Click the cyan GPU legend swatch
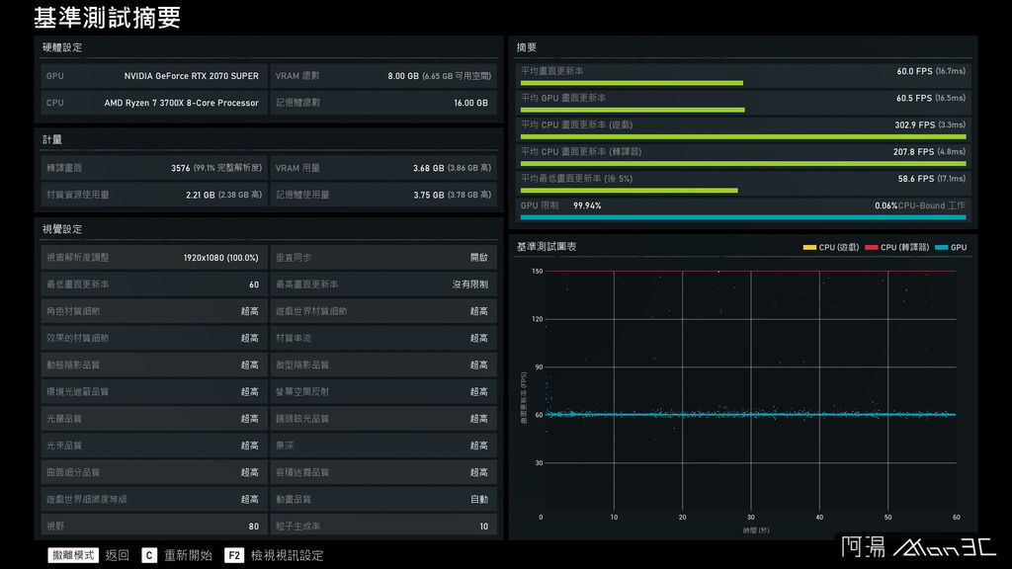 [x=942, y=247]
